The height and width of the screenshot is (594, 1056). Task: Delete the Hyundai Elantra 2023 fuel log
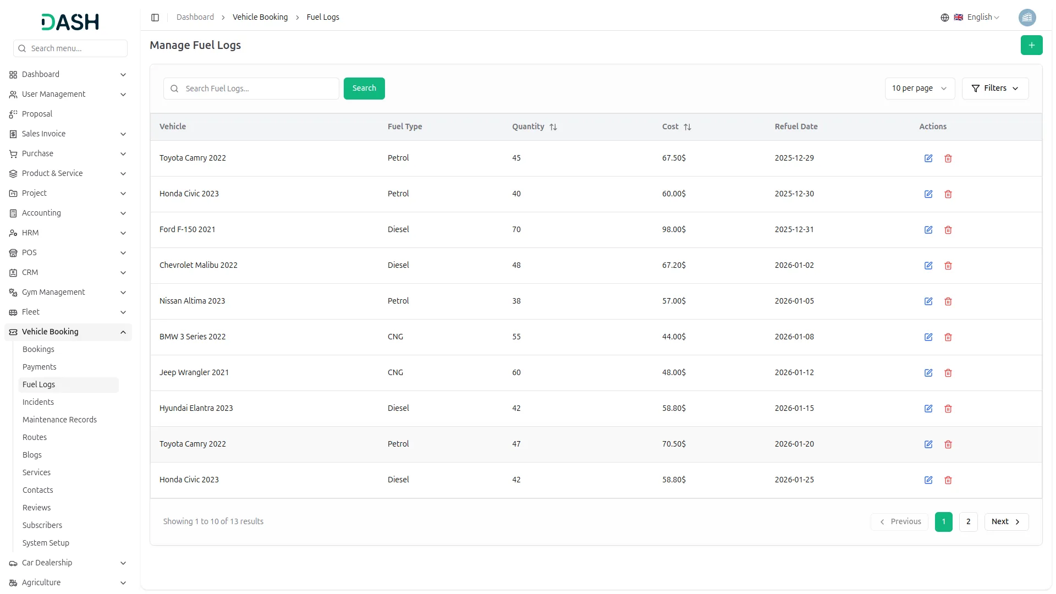tap(948, 409)
